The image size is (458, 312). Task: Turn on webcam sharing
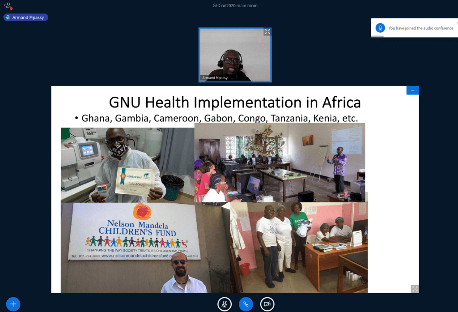click(267, 304)
